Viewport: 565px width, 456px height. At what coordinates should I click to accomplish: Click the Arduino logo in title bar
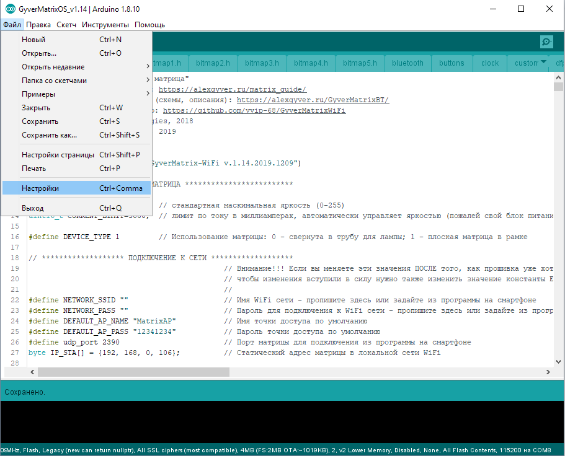click(11, 9)
